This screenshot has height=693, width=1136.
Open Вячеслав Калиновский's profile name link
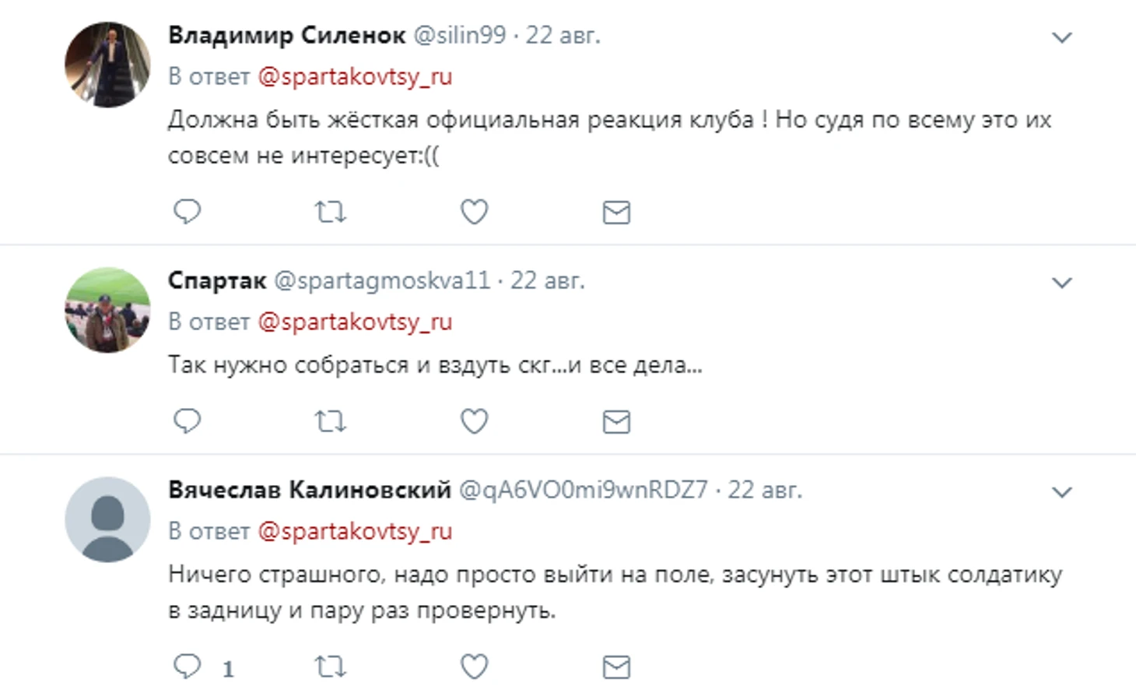point(310,490)
